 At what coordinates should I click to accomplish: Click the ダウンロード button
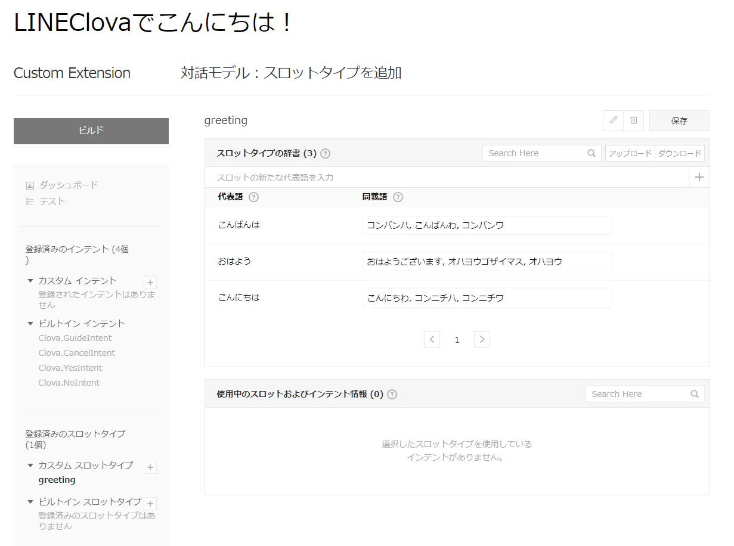coord(680,153)
